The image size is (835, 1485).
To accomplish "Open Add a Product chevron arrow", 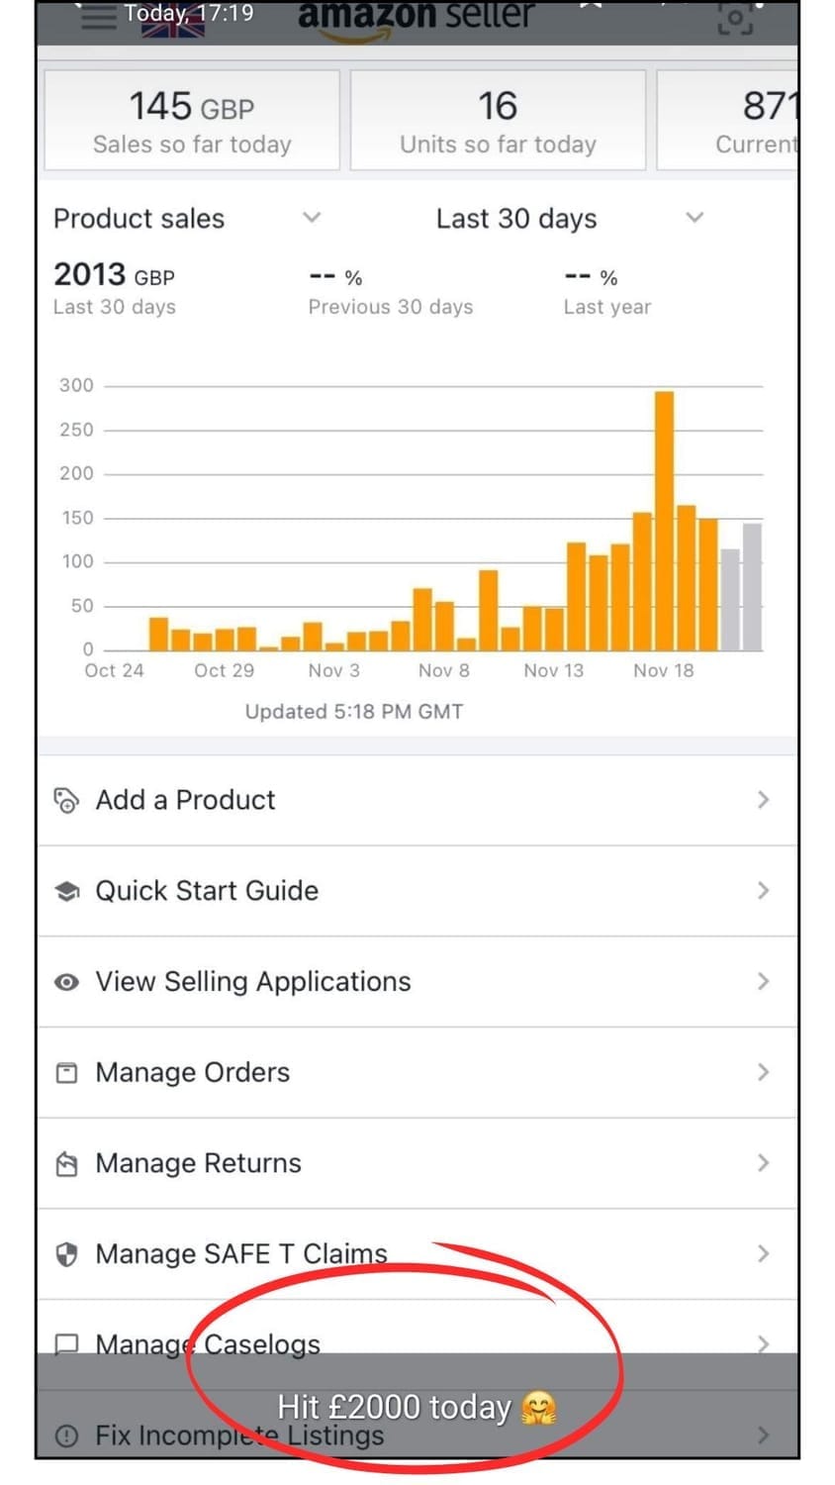I will pos(763,800).
